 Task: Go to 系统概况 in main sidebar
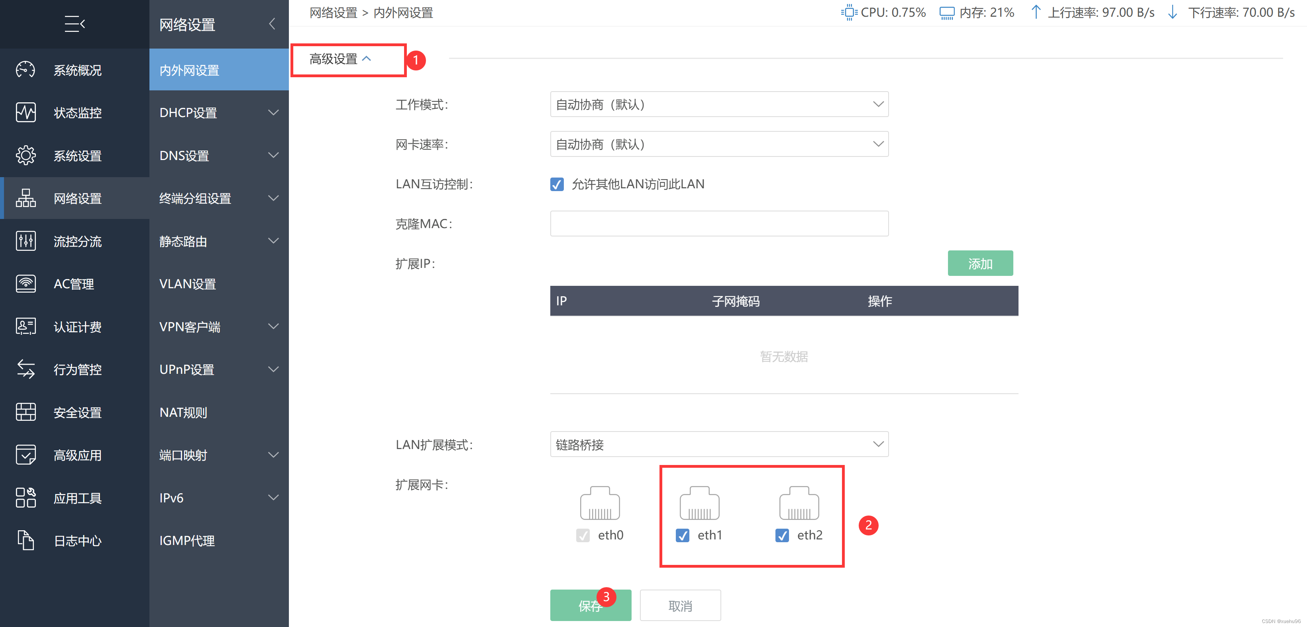[75, 70]
